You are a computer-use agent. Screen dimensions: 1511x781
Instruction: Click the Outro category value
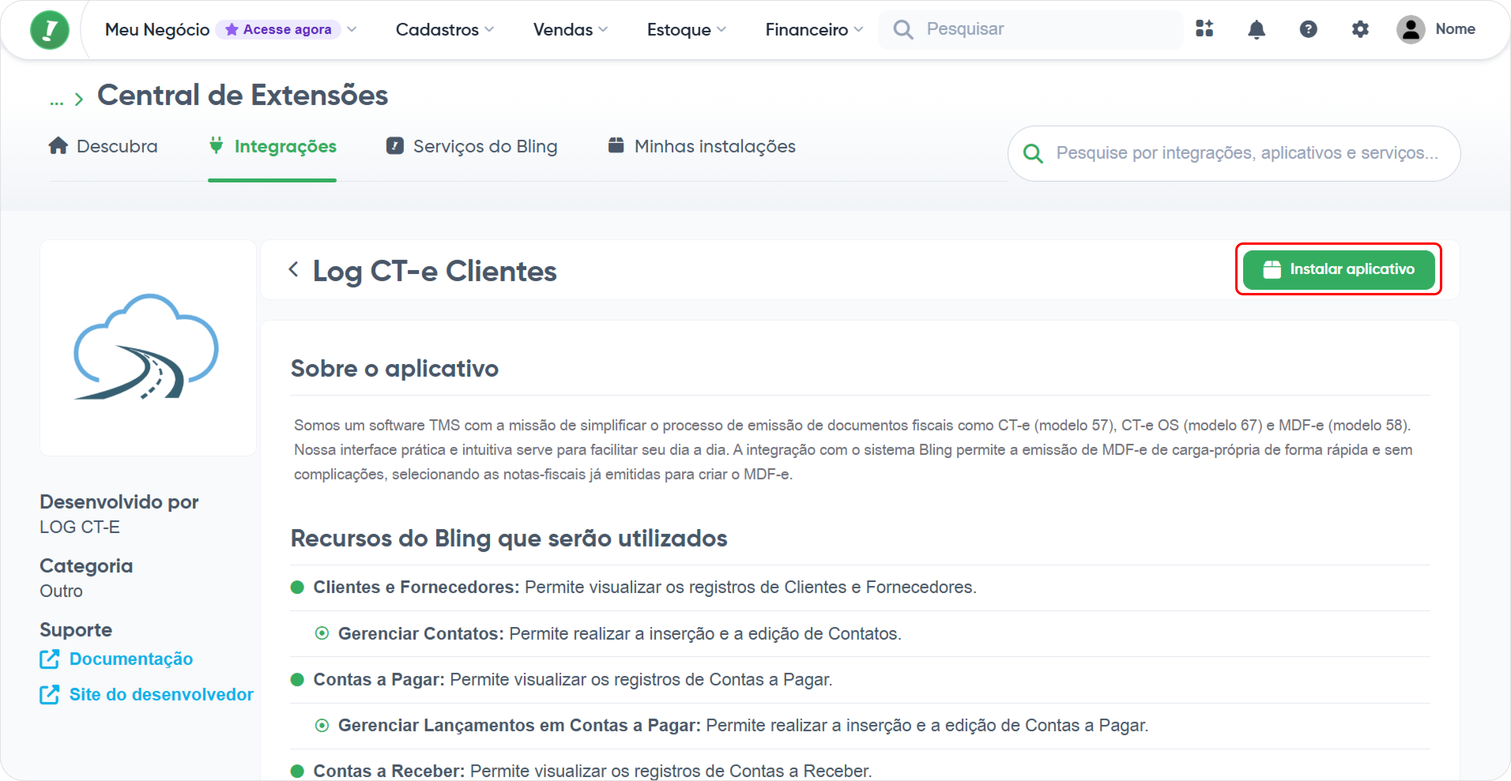point(61,590)
